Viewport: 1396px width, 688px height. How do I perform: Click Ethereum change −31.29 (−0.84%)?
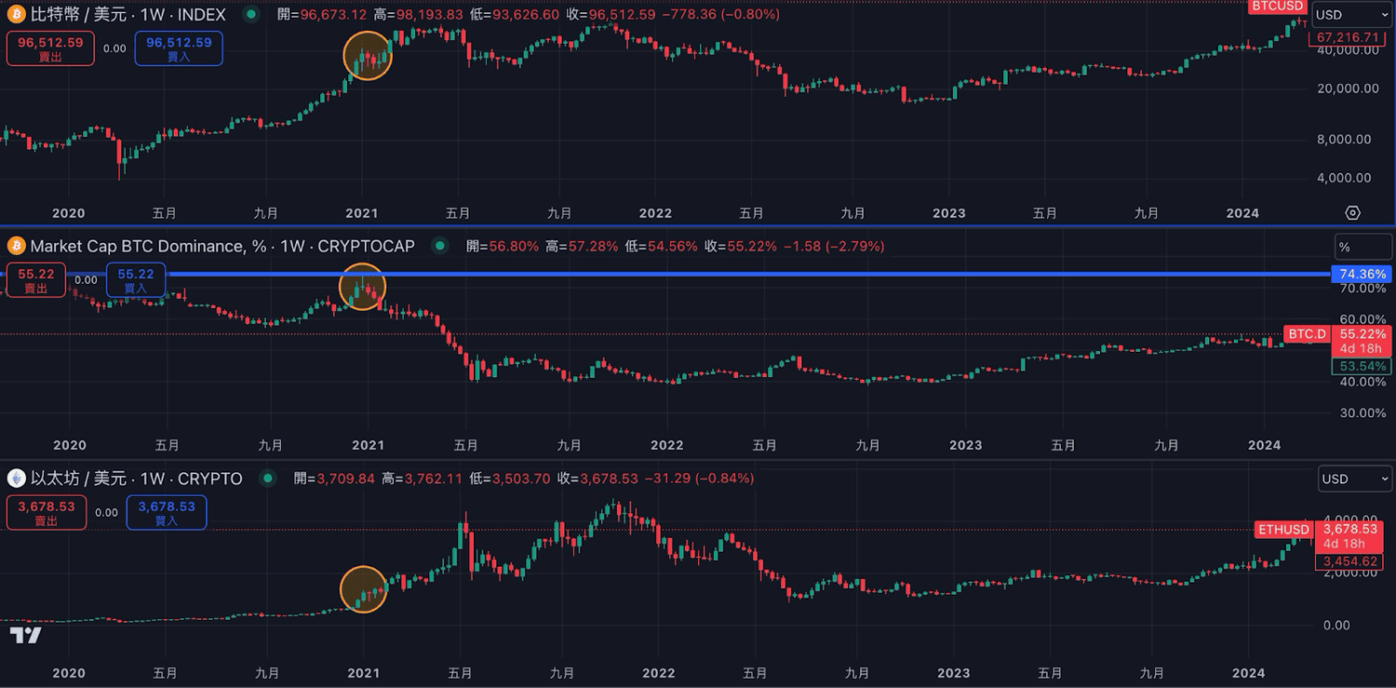click(698, 479)
